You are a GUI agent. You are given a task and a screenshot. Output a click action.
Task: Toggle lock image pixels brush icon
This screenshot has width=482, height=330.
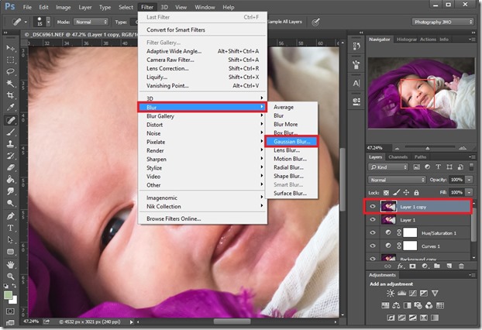pyautogui.click(x=396, y=193)
